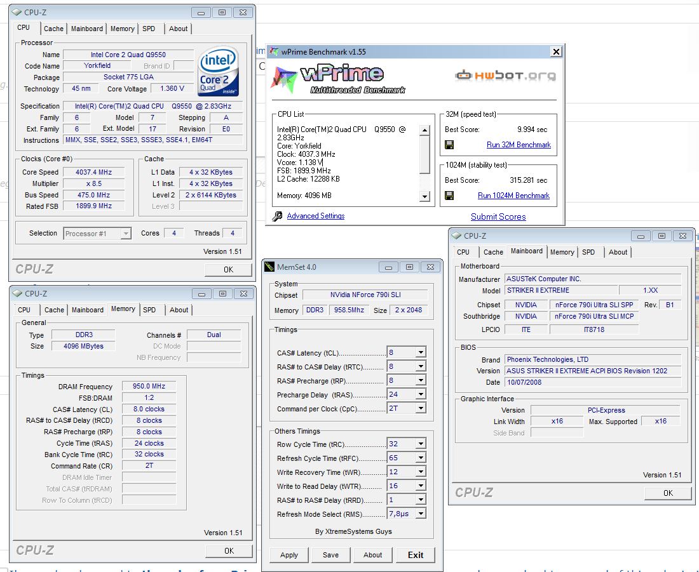The height and width of the screenshot is (572, 699).
Task: Click the BIOS date field 10/07/2008
Action: pyautogui.click(x=593, y=382)
